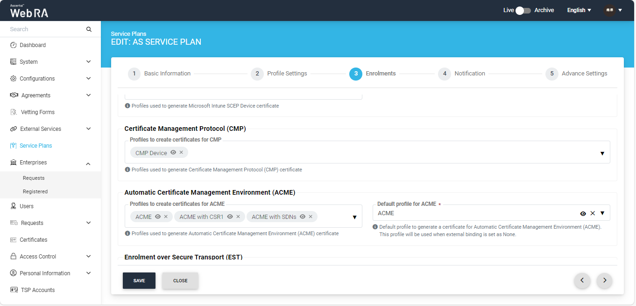Image resolution: width=636 pixels, height=306 pixels.
Task: View default ACME profile via eye icon
Action: pos(583,213)
